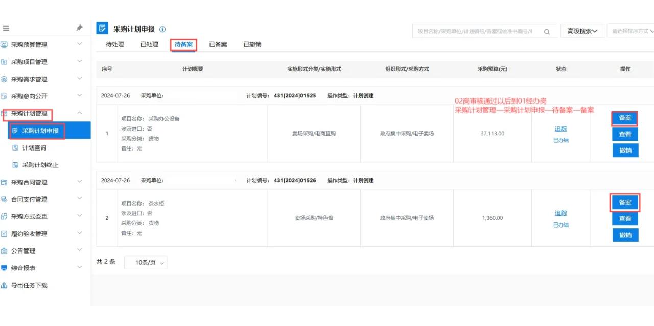Click 卖场采购/电商直购 cell
The width and height of the screenshot is (654, 326).
tap(314, 134)
